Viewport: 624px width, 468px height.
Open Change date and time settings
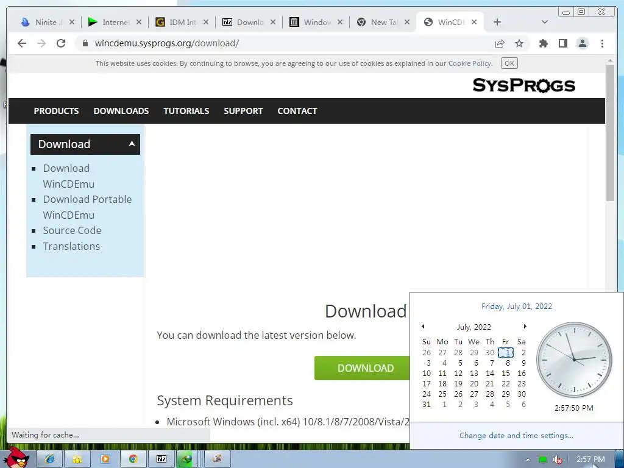coord(516,435)
